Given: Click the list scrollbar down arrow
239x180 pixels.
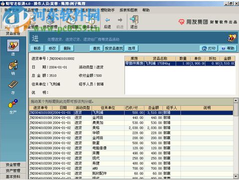Looking at the screenshot, I should coord(236,176).
